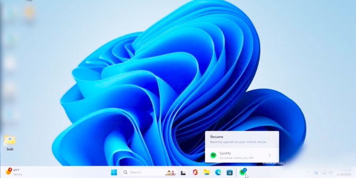Open Task View from the taskbar

pos(184,172)
